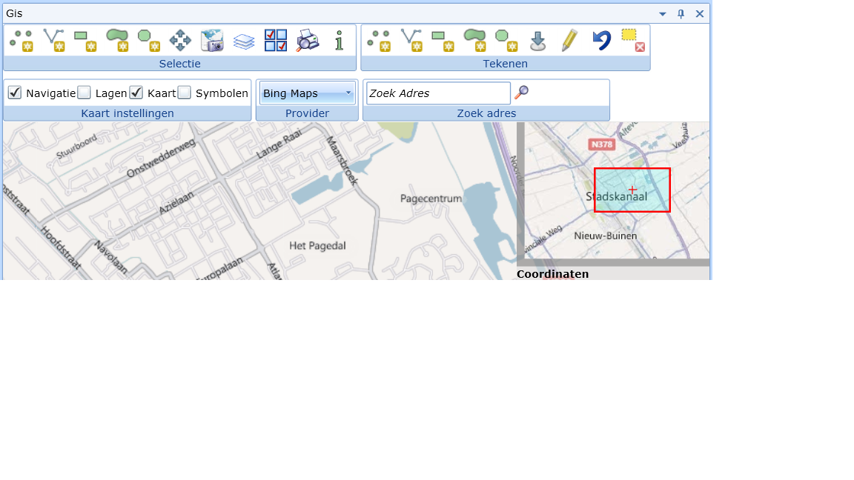The width and height of the screenshot is (854, 480).
Task: Select polygon selection tool in Selectie group
Action: click(x=149, y=41)
